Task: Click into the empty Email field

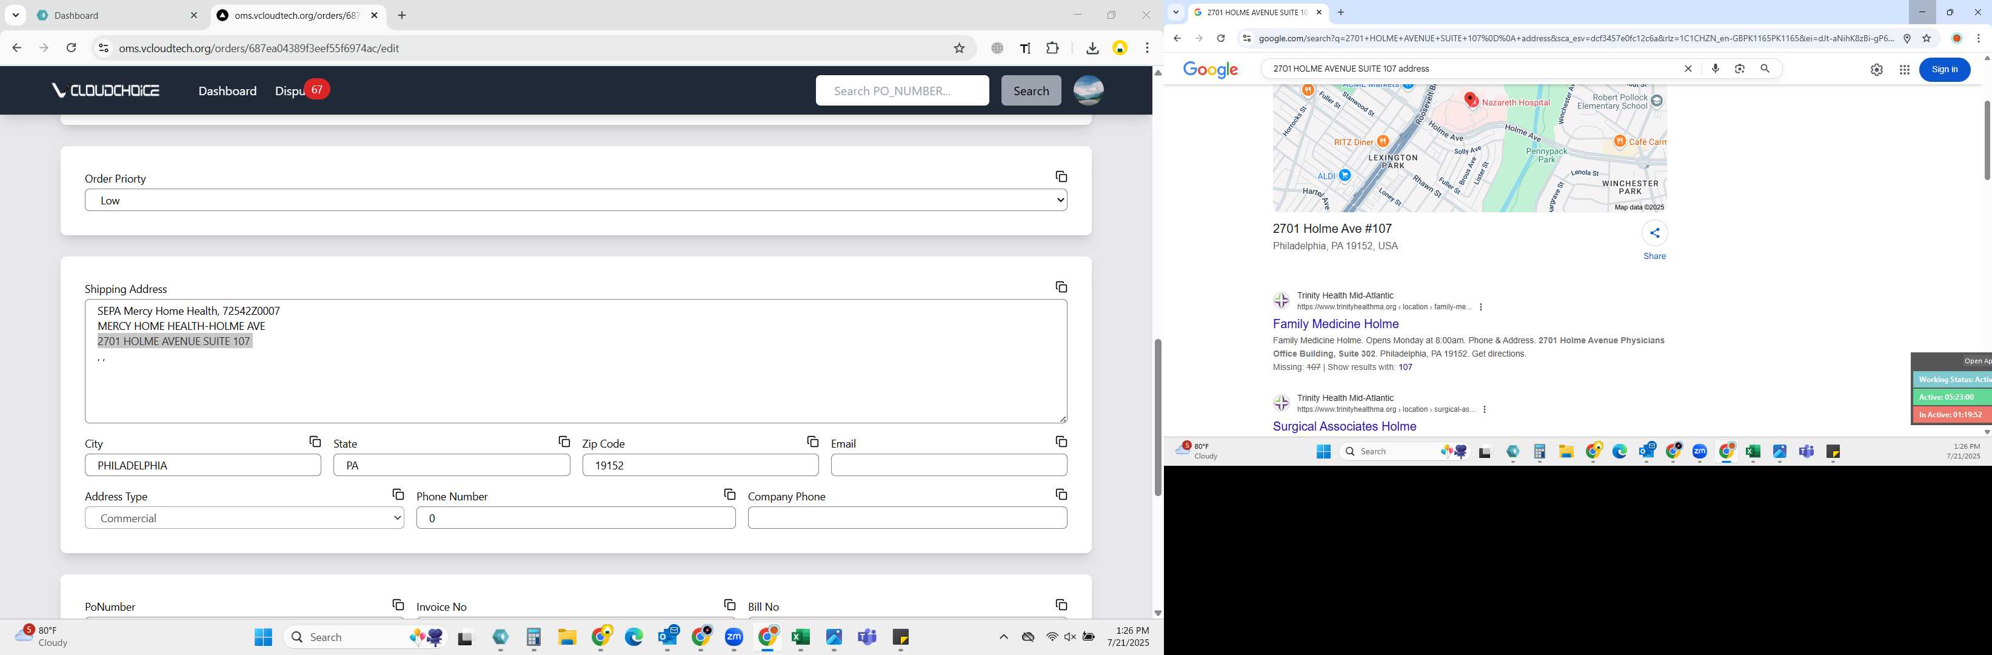Action: 949,466
